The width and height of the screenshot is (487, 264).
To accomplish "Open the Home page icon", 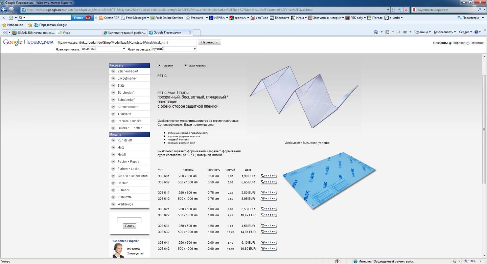I will tap(376, 32).
